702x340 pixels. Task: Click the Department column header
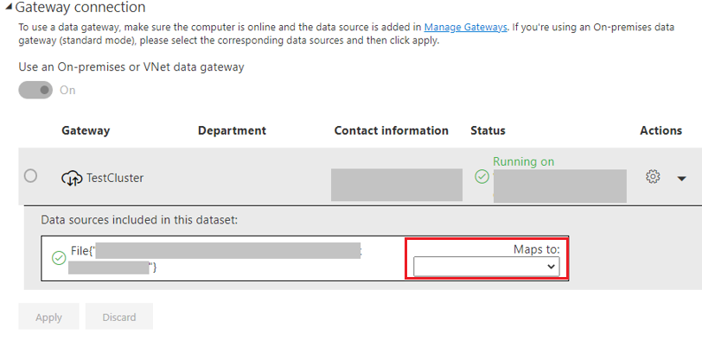[x=232, y=130]
